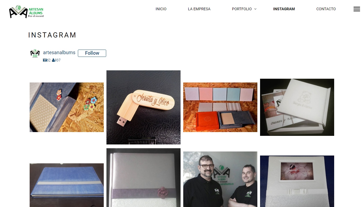Open the white teddy bear box photo

pos(297,107)
